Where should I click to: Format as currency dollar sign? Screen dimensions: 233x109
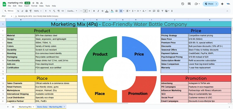point(46,11)
